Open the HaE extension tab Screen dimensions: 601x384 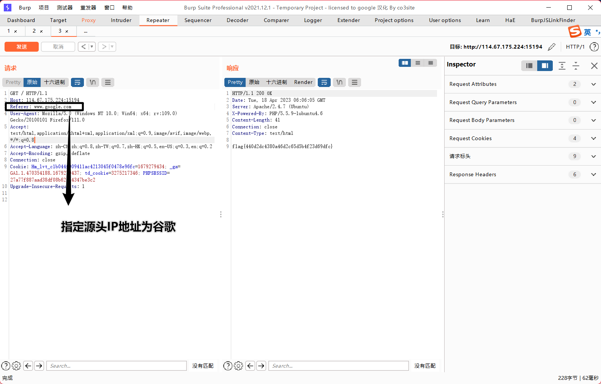(x=510, y=21)
